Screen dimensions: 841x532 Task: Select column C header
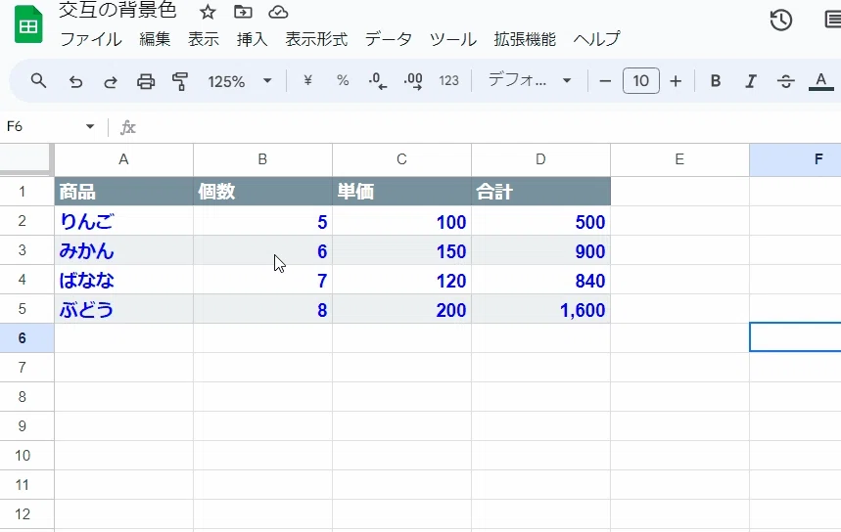401,159
